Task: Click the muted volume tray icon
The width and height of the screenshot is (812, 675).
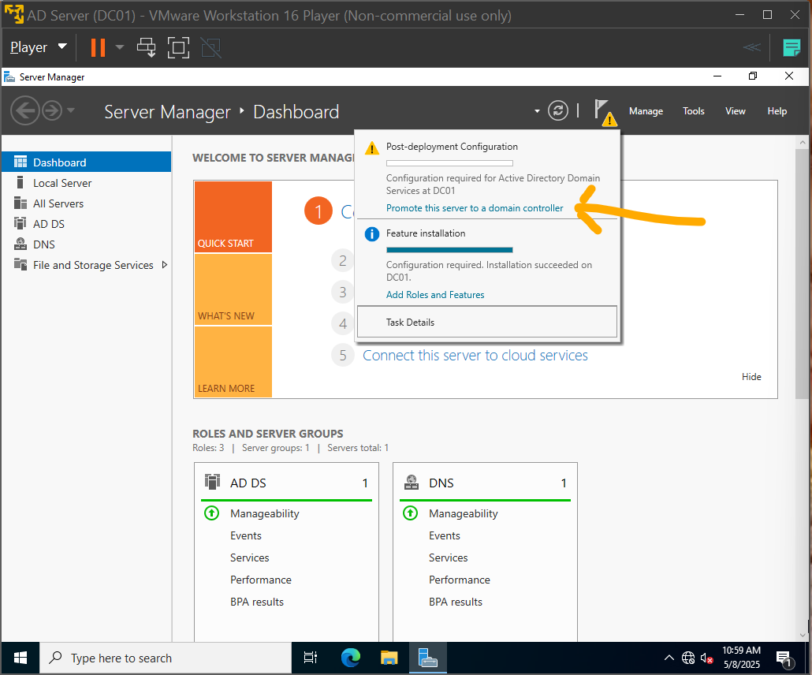Action: pyautogui.click(x=706, y=658)
